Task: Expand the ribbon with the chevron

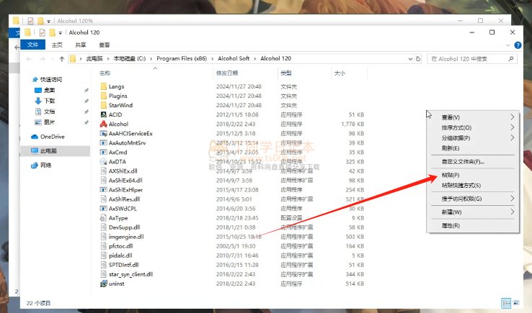Action: tap(508, 45)
